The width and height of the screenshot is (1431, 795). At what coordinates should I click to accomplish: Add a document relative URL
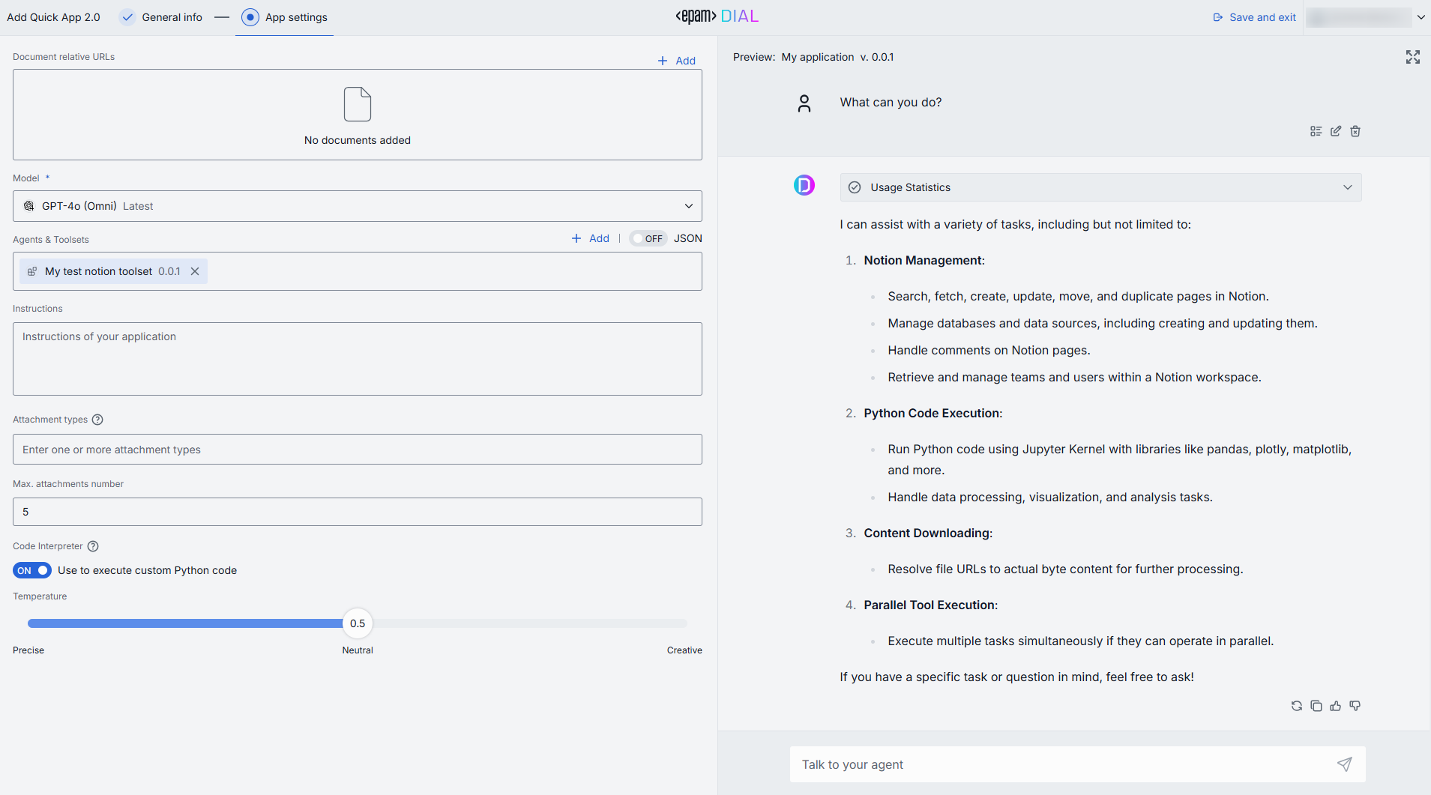(x=677, y=61)
